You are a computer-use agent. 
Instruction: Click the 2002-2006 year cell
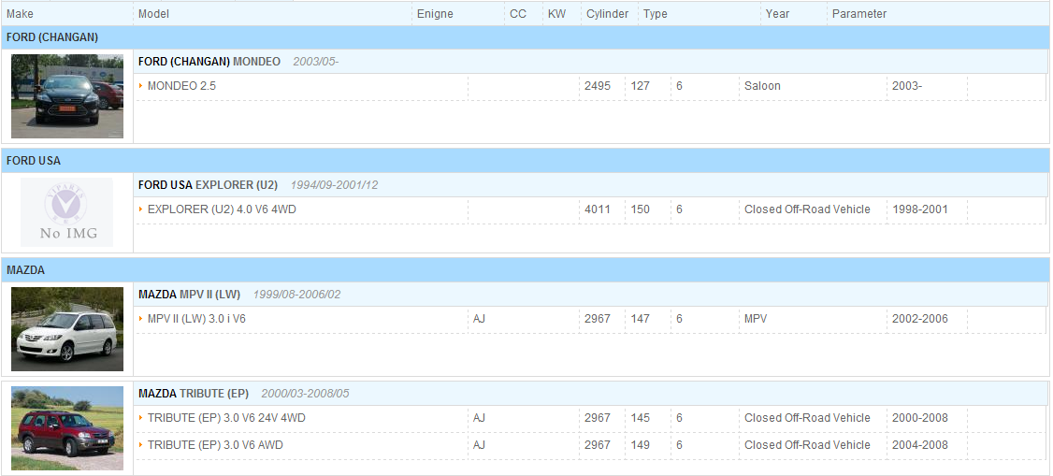point(920,319)
